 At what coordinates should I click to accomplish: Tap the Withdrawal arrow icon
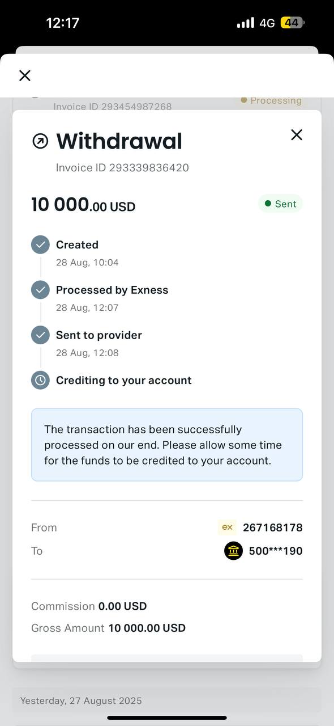point(40,141)
